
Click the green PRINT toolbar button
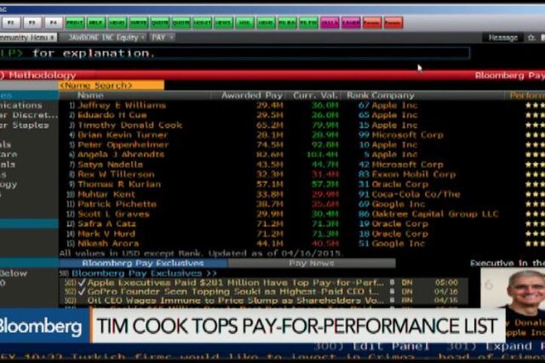tap(75, 23)
